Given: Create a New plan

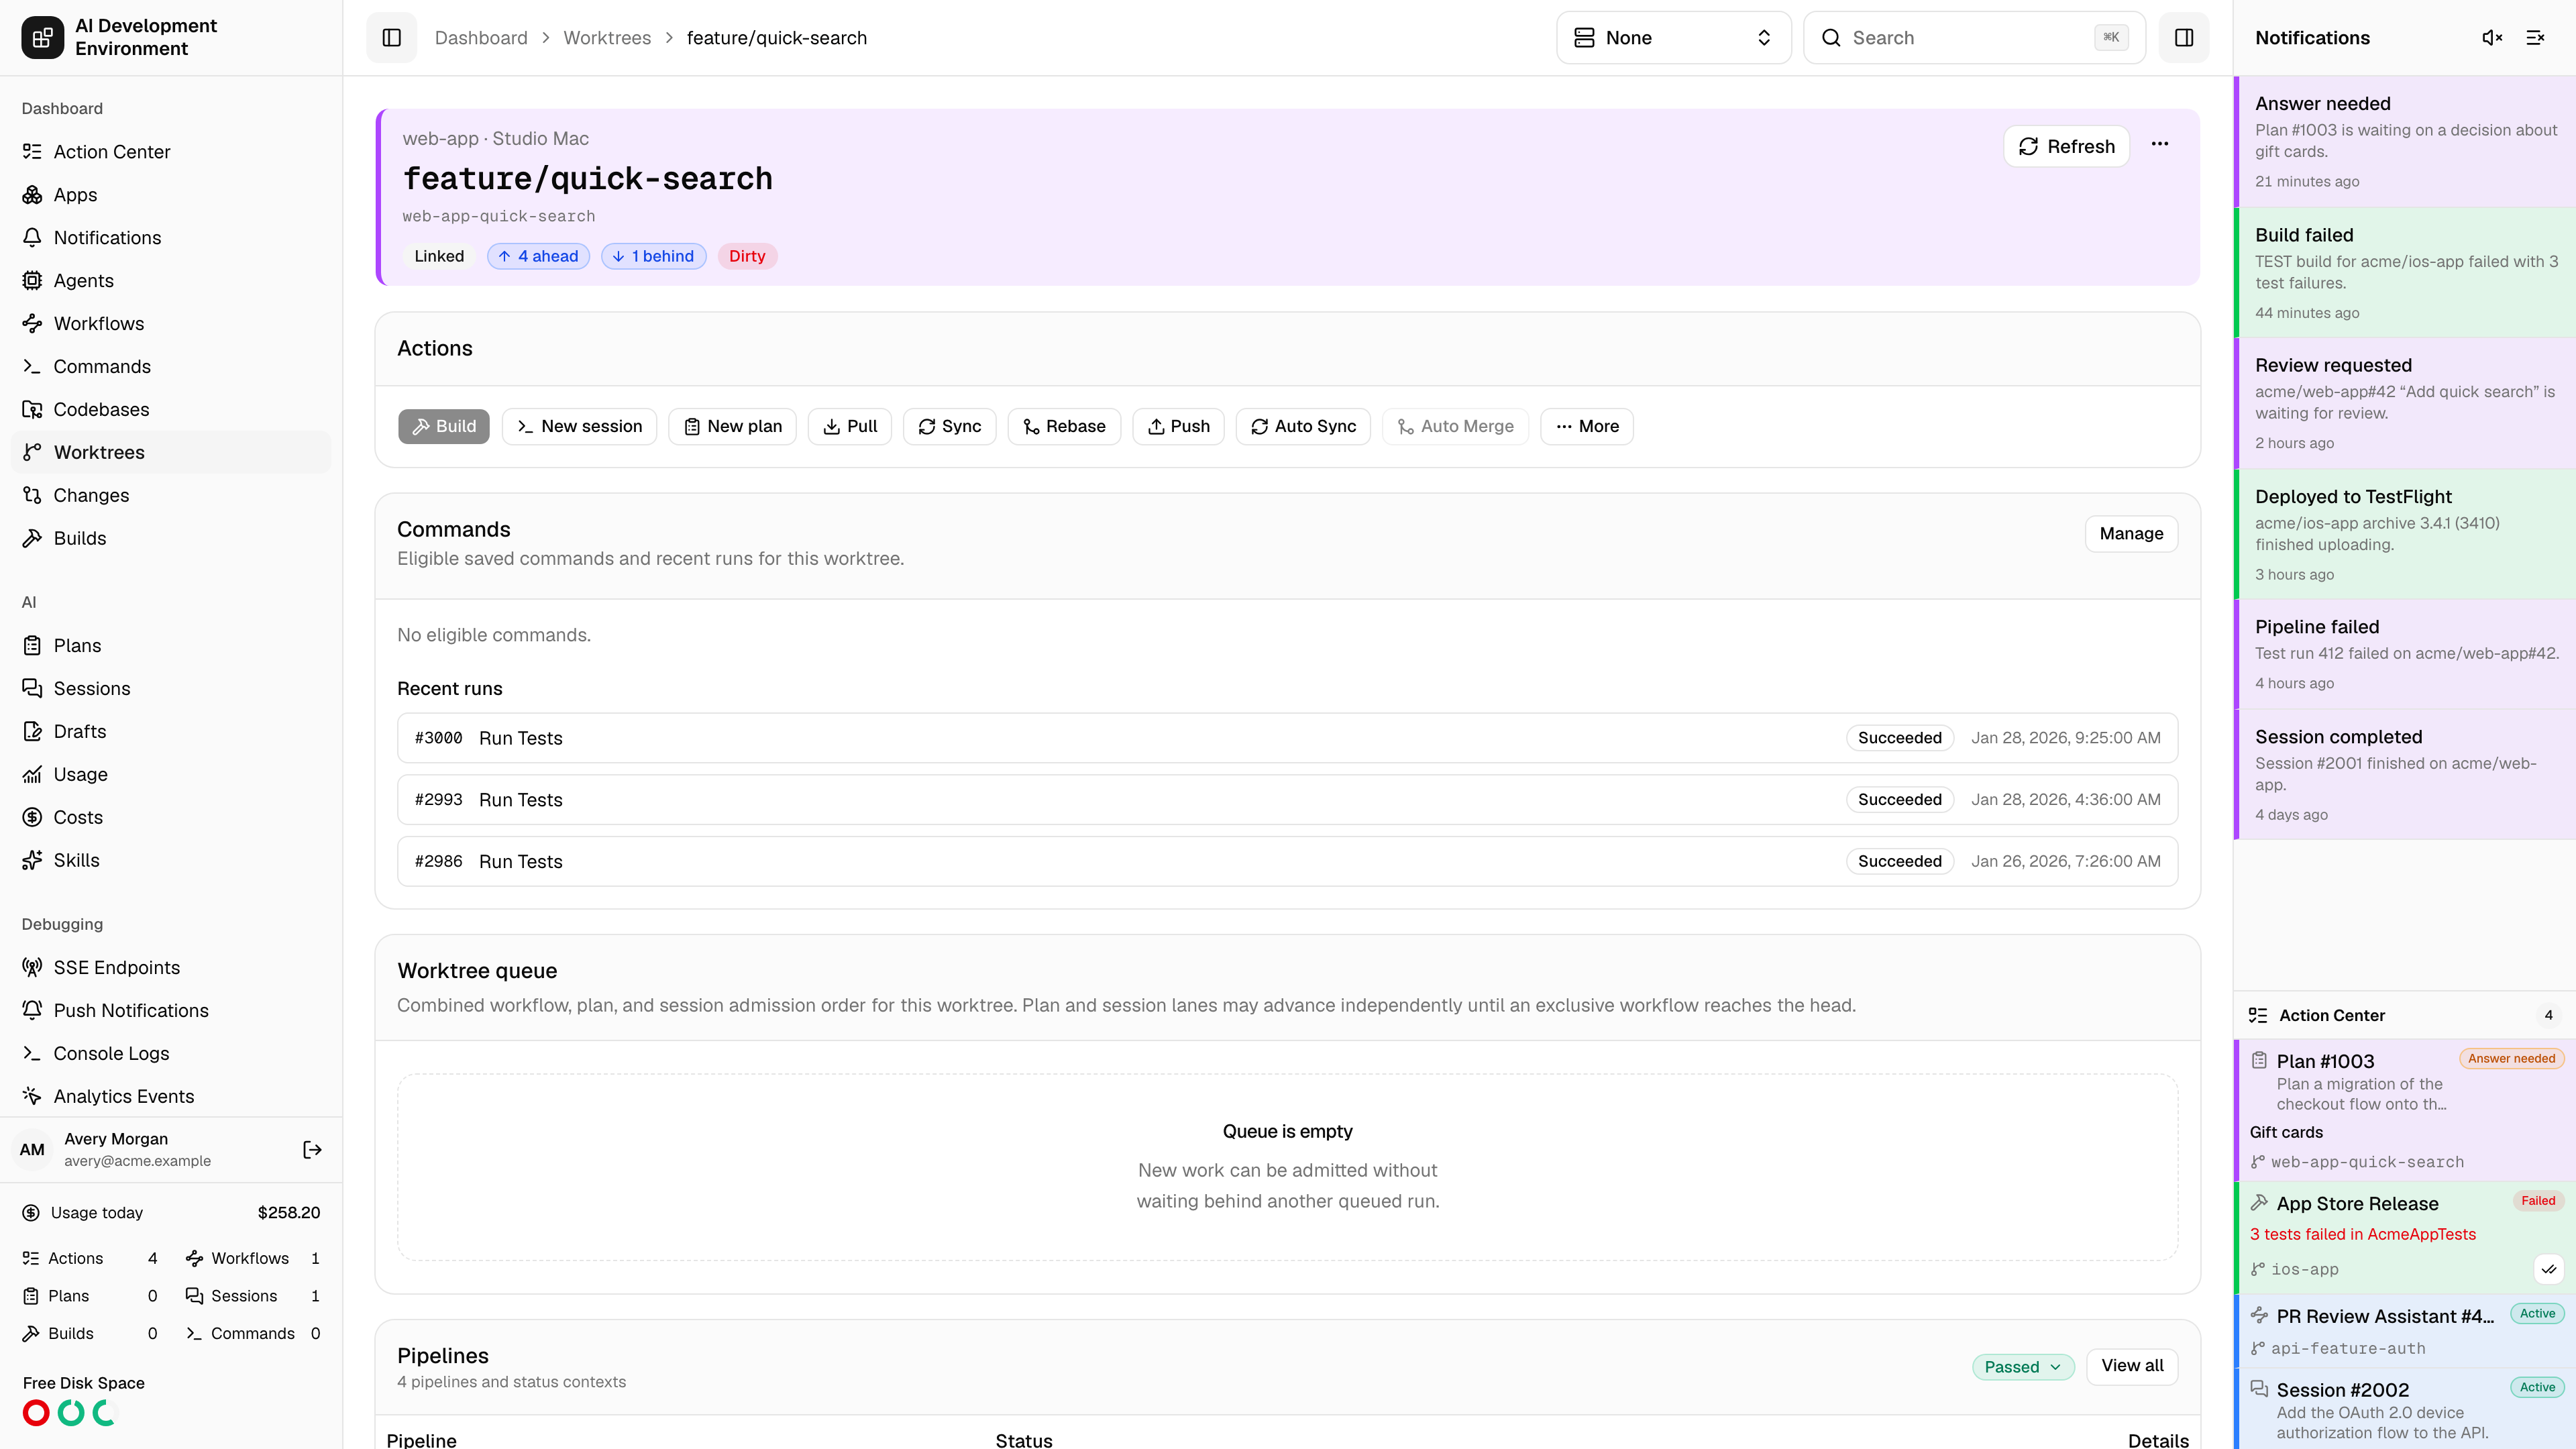Looking at the screenshot, I should click(x=732, y=427).
